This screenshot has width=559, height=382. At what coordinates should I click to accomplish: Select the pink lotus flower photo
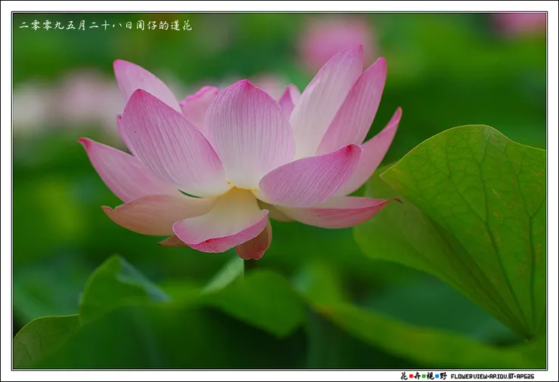click(279, 191)
